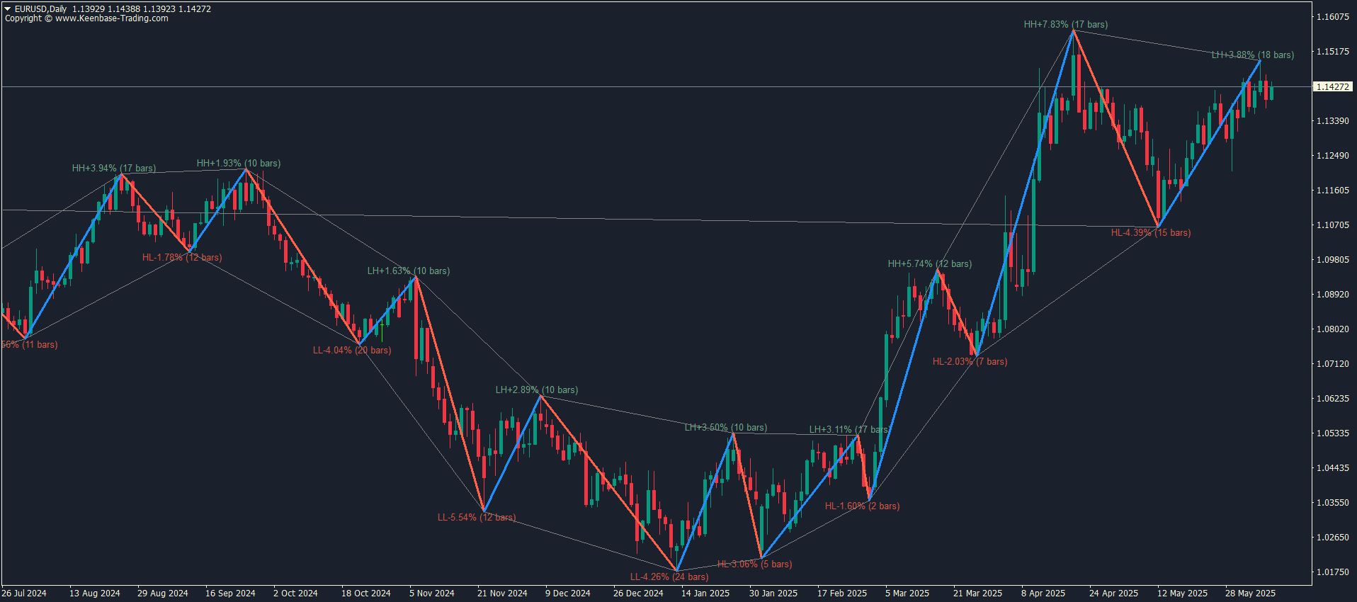The height and width of the screenshot is (602, 1357).
Task: Click the LH+3.11% (17 bars) swing label
Action: coord(848,430)
